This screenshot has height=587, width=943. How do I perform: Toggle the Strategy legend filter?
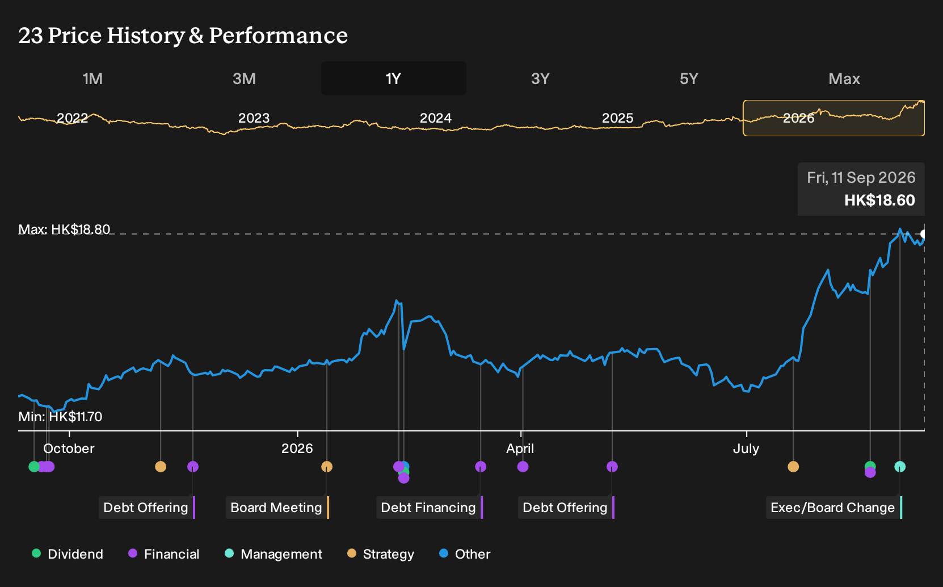pyautogui.click(x=381, y=554)
